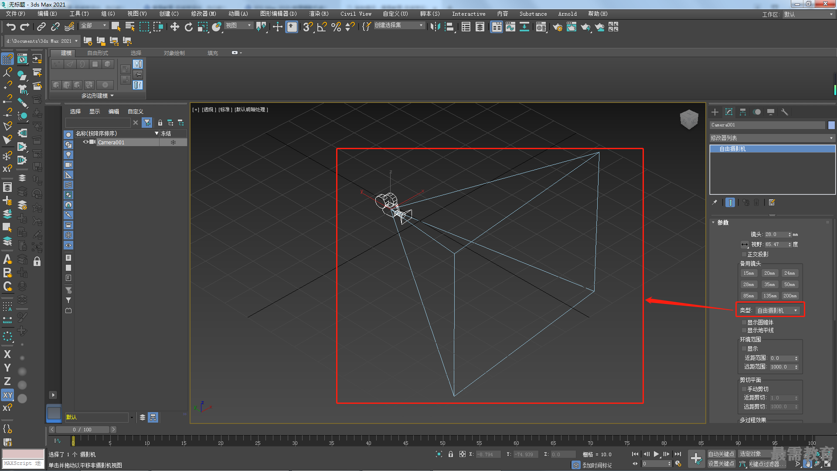Viewport: 837px width, 471px height.
Task: Open the 文件(F) menu
Action: click(16, 14)
